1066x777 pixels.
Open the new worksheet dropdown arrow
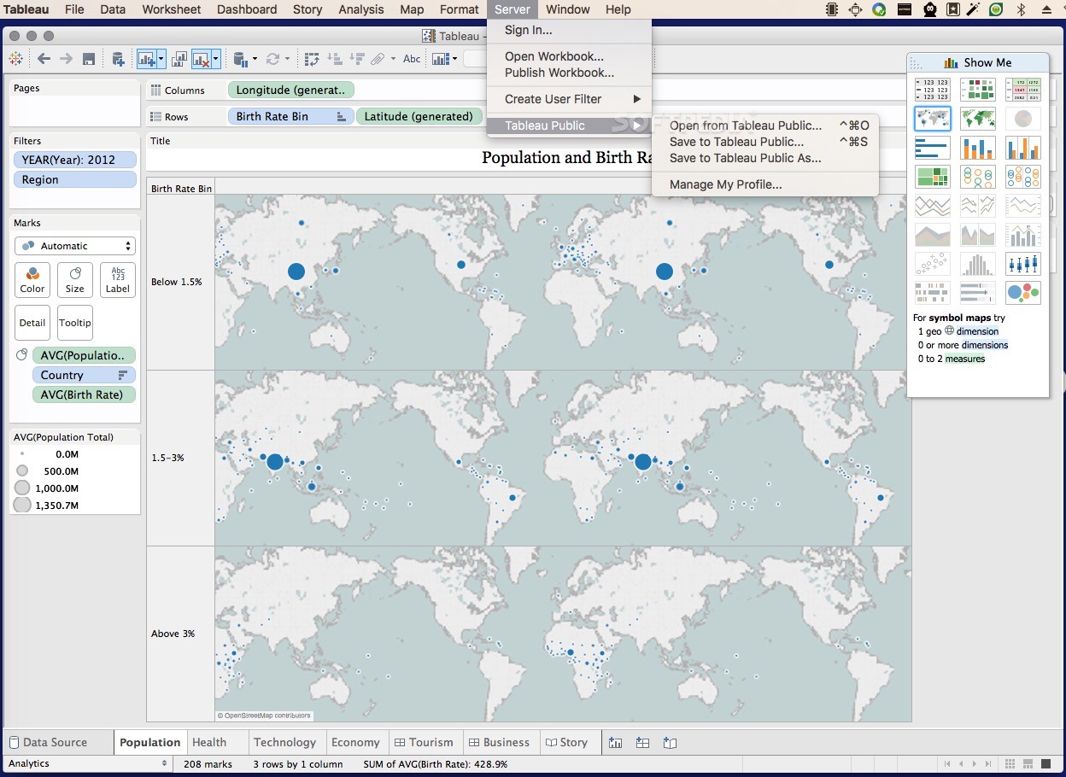point(161,60)
